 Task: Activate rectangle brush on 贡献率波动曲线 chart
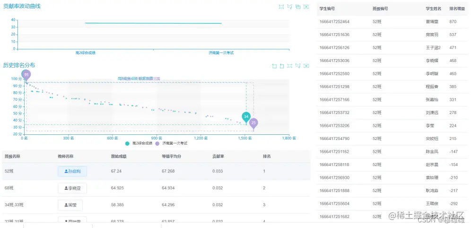(281, 7)
